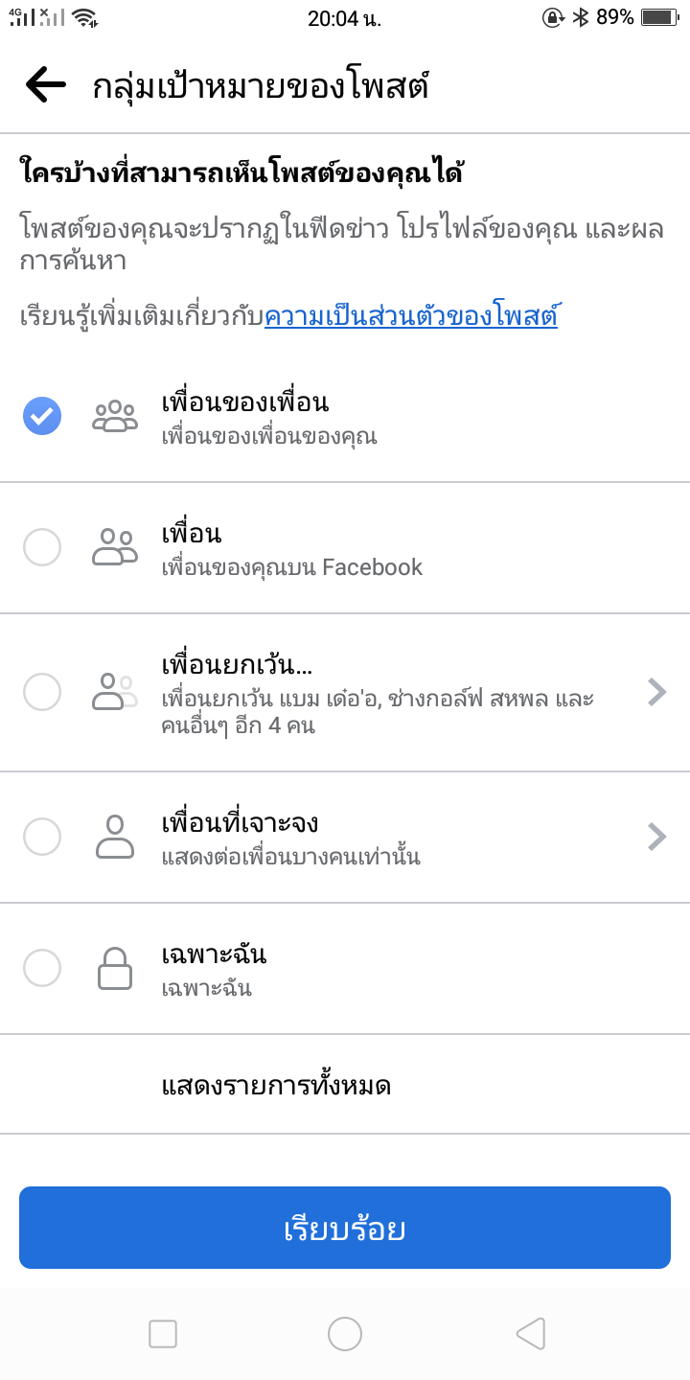Choose the เฉพาะฉัน option label
This screenshot has width=690, height=1380.
click(214, 954)
